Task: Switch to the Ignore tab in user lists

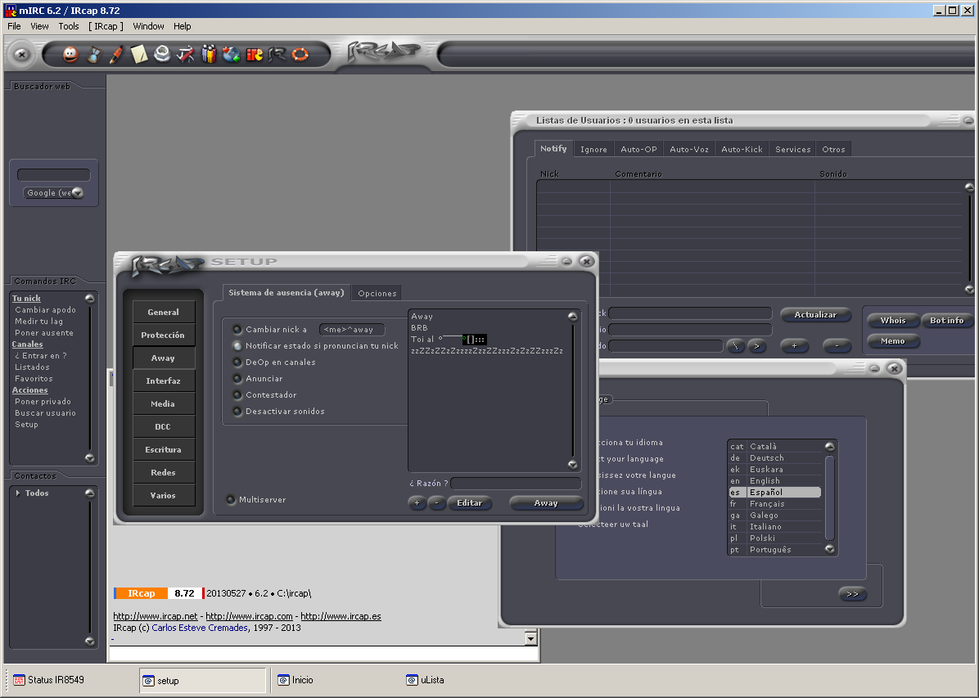Action: click(x=593, y=149)
